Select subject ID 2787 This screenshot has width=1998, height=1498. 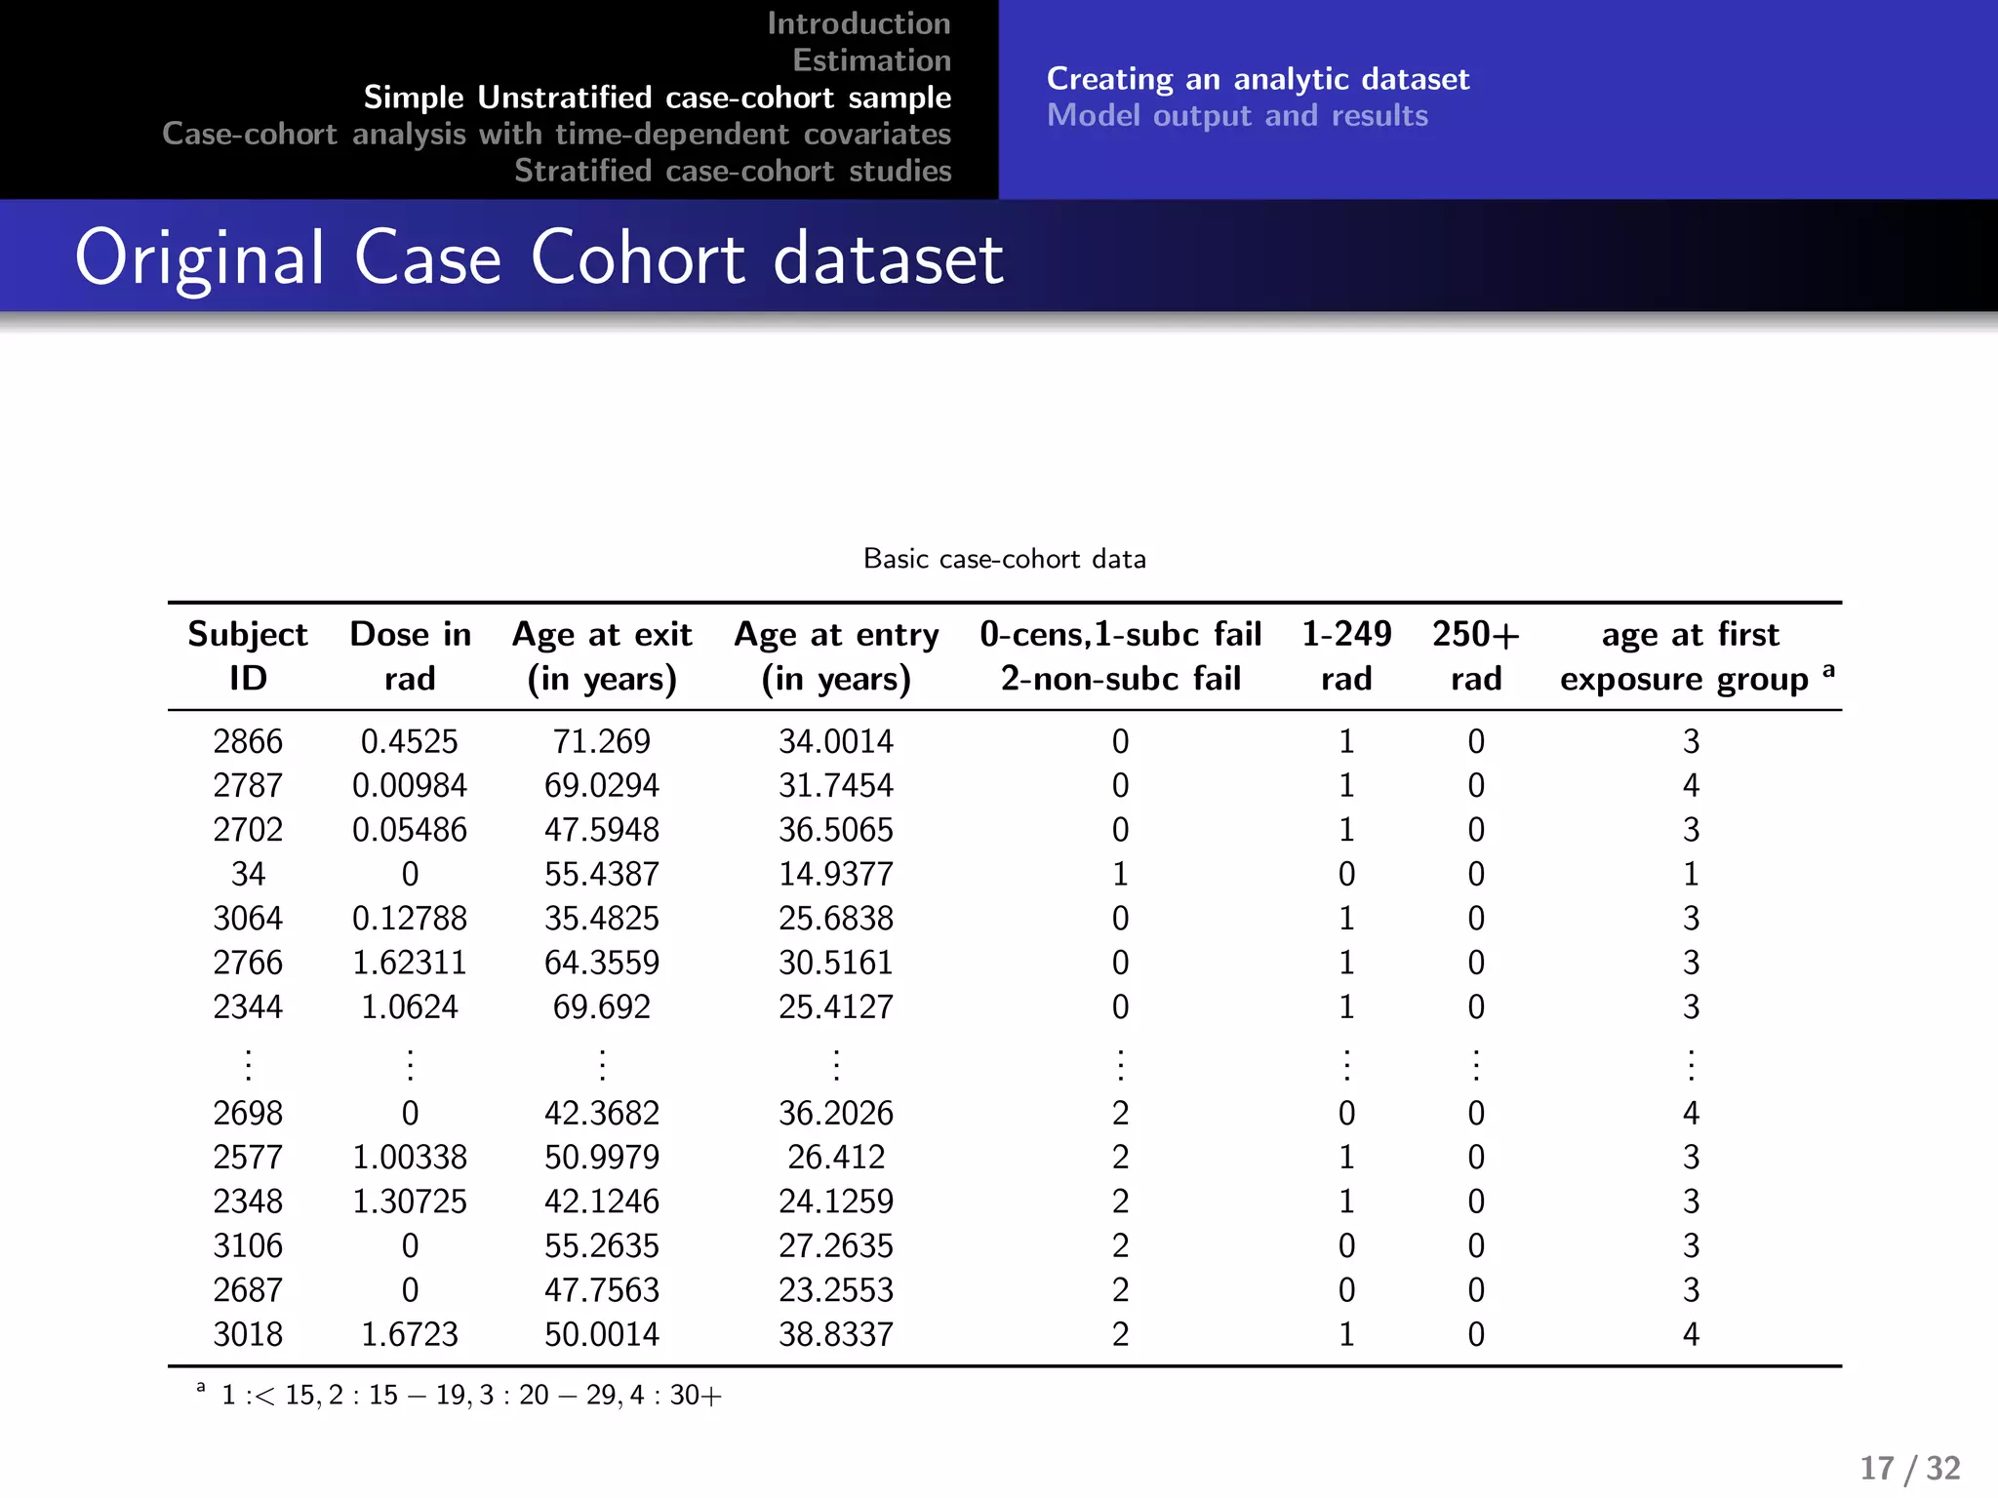pos(248,786)
